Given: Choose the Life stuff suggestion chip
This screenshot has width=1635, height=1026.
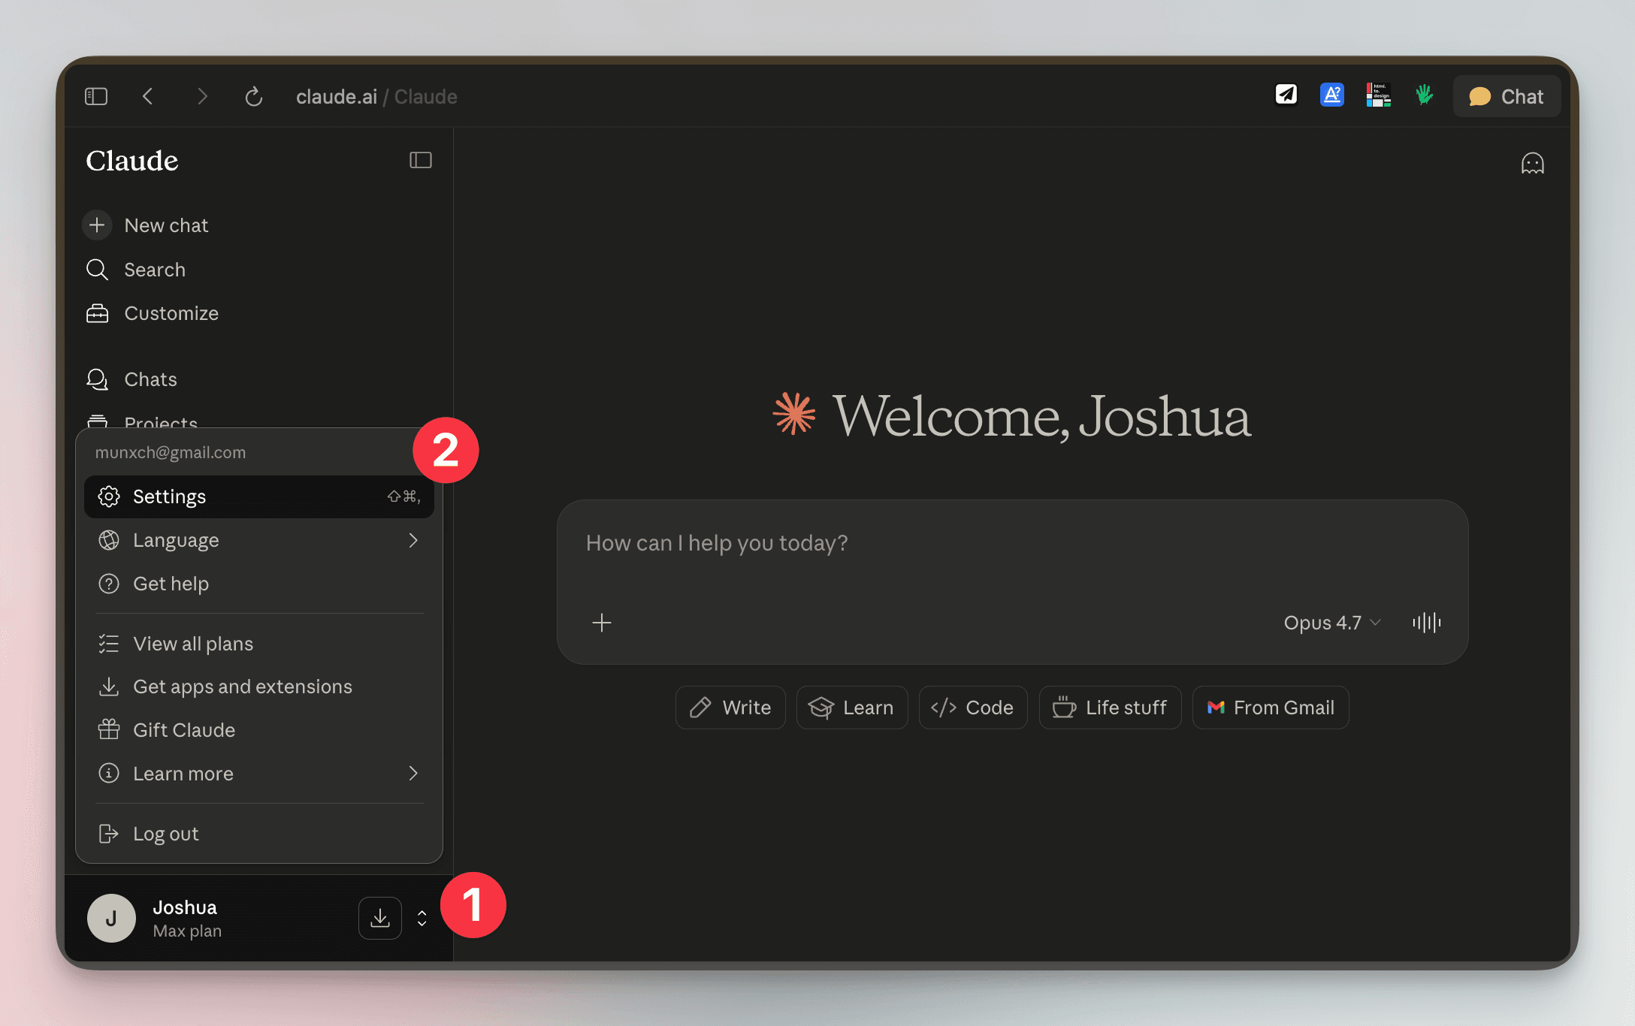Looking at the screenshot, I should pos(1110,708).
